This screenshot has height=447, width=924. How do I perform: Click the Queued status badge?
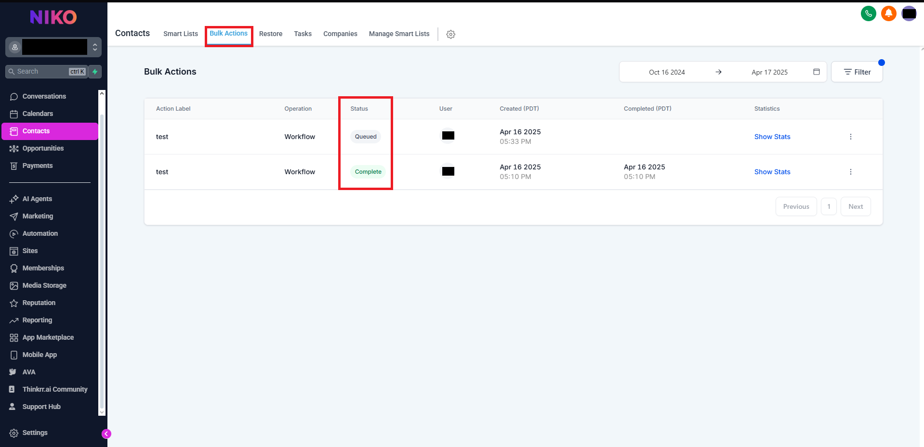[366, 137]
